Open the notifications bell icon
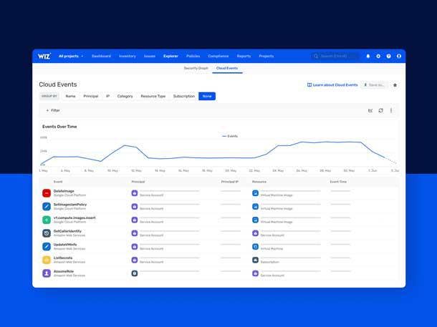The width and height of the screenshot is (437, 327). tap(368, 56)
